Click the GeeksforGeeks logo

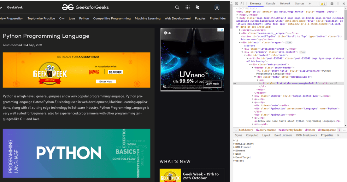85,7
